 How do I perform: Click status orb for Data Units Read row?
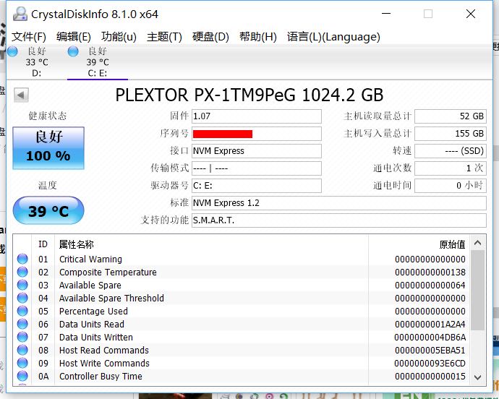pyautogui.click(x=22, y=324)
